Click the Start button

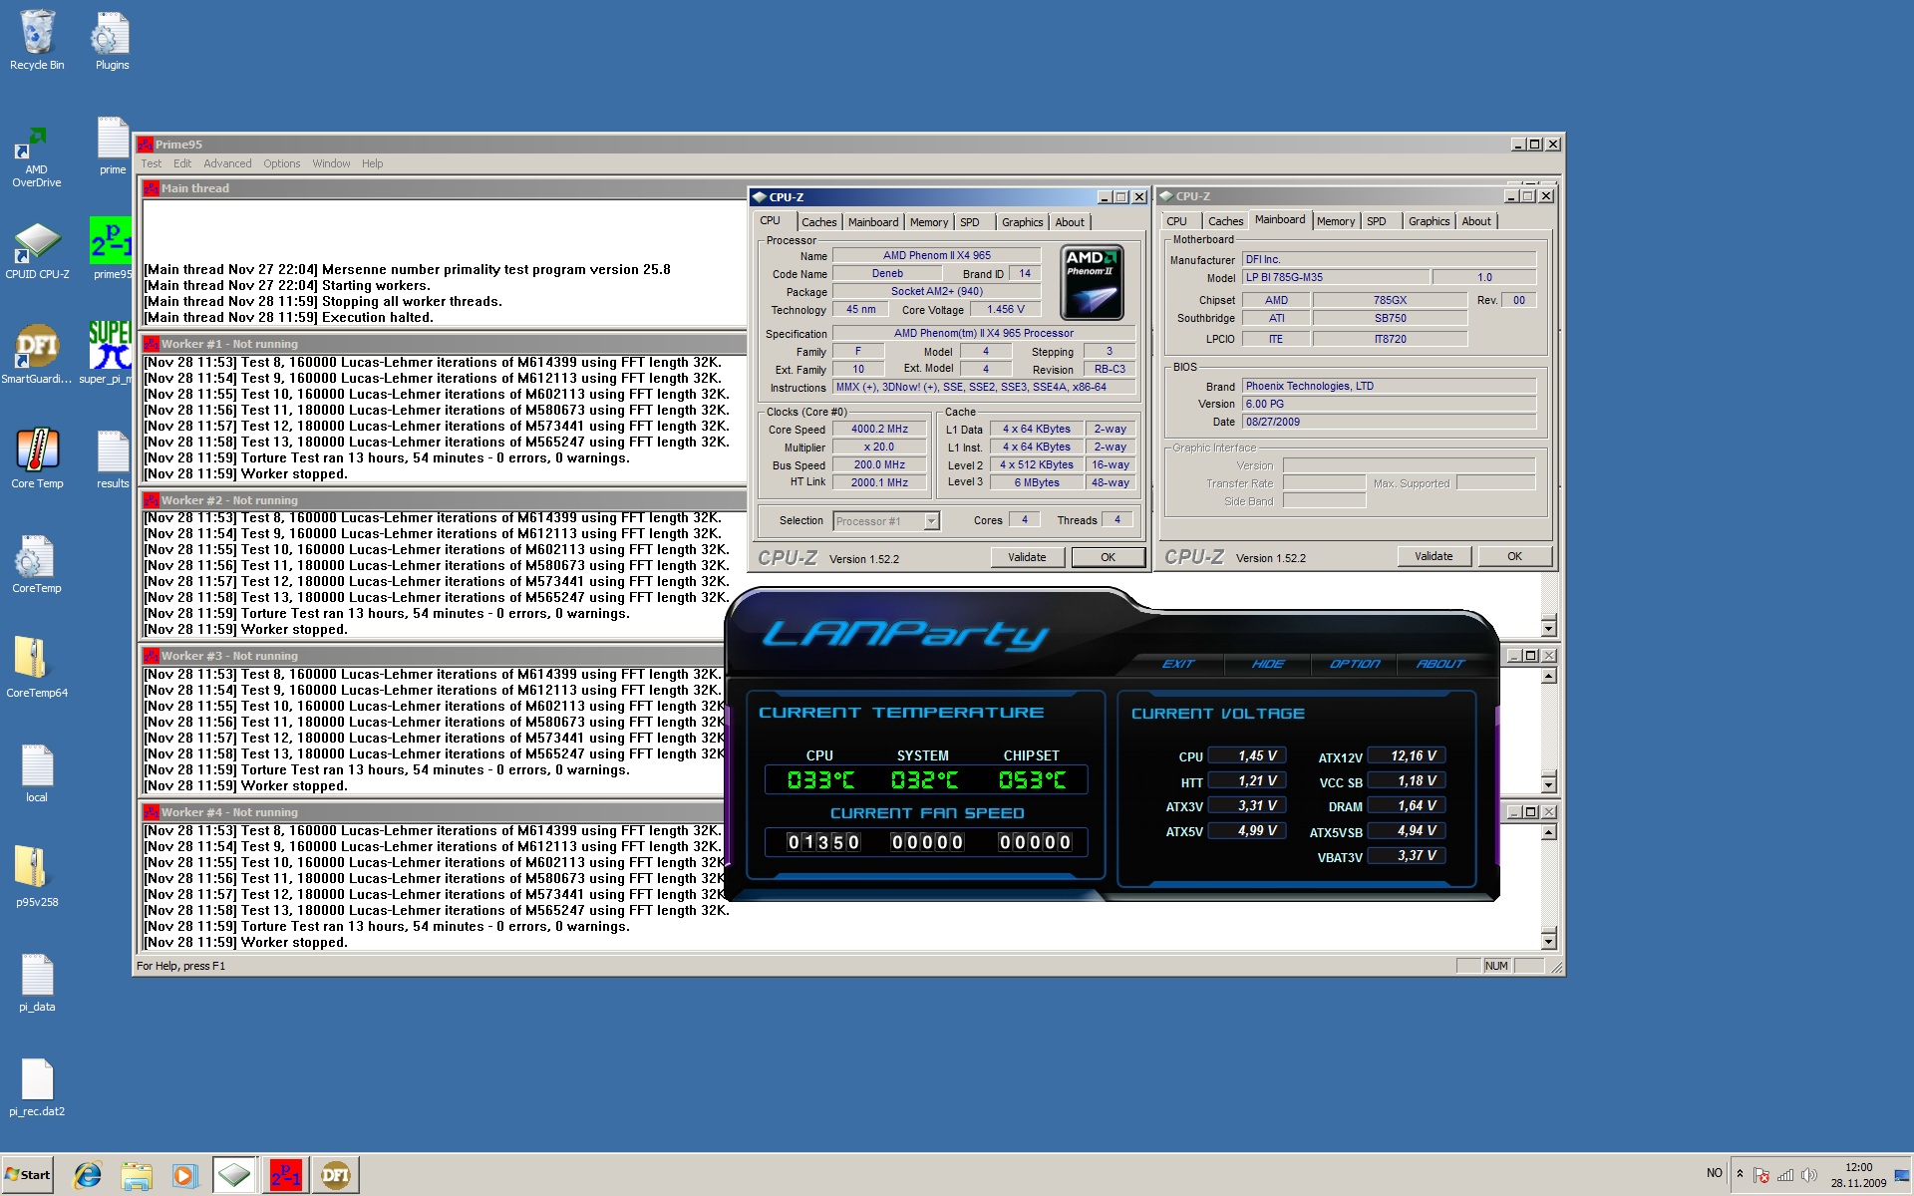point(28,1175)
